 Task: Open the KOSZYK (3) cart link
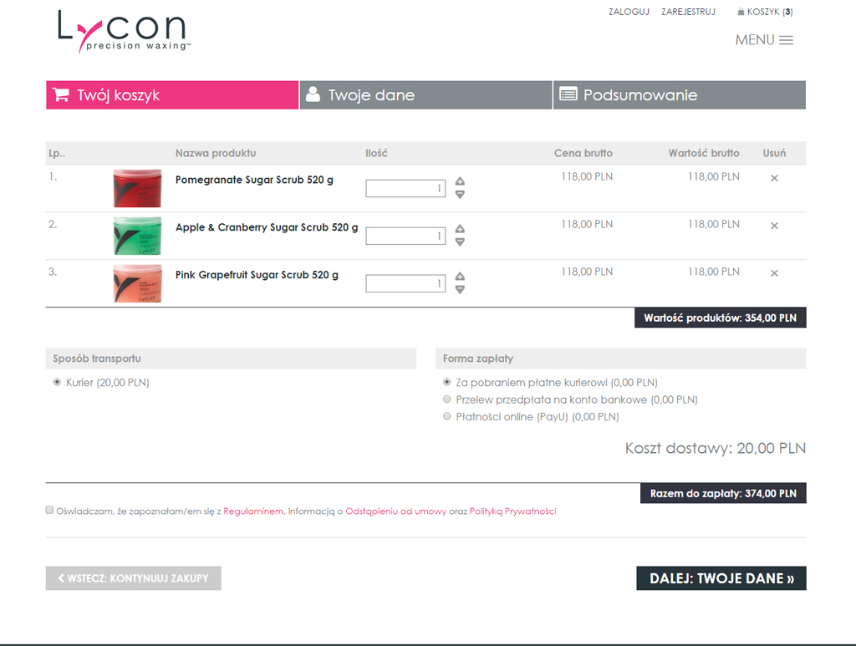point(766,12)
